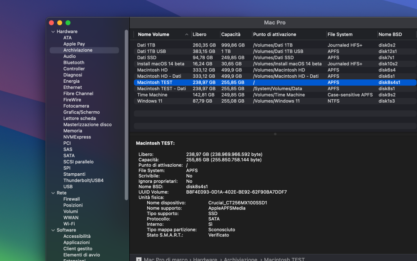417x261 pixels.
Task: Open the Stampanti category
Action: tap(74, 175)
